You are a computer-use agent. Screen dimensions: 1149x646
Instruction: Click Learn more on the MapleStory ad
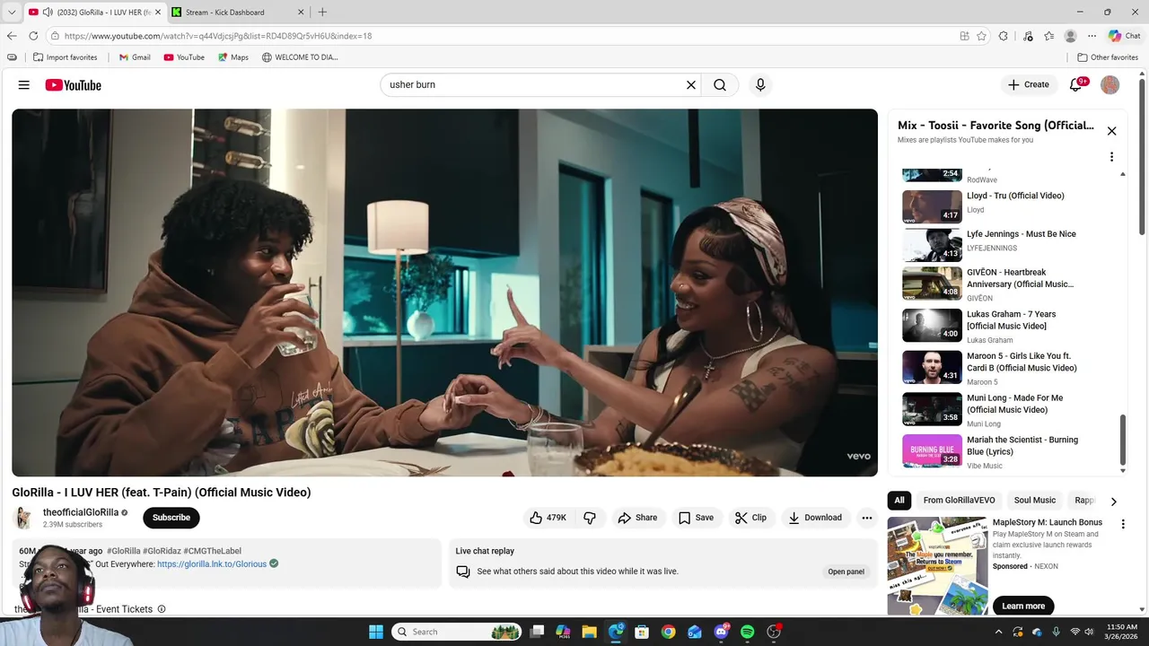click(x=1023, y=606)
